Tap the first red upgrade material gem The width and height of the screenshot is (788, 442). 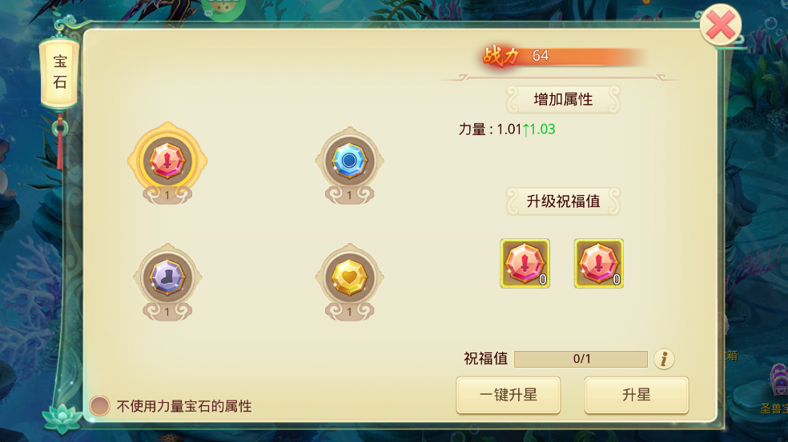(525, 264)
